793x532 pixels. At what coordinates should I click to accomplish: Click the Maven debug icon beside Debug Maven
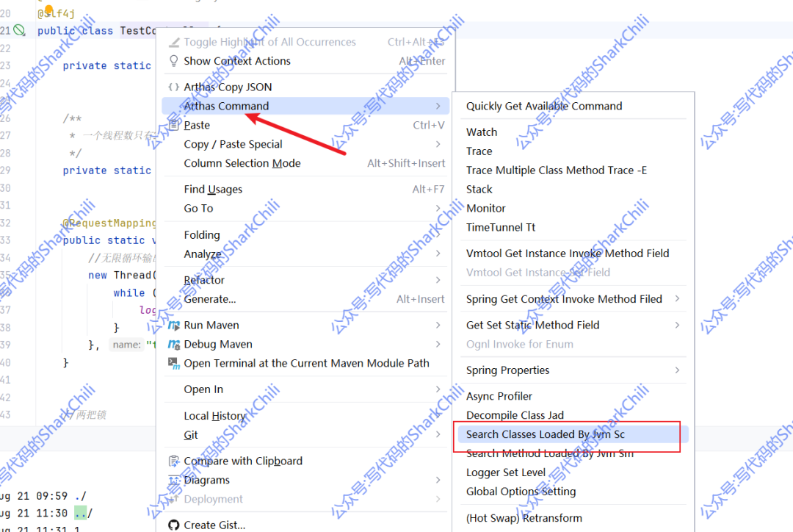tap(174, 344)
